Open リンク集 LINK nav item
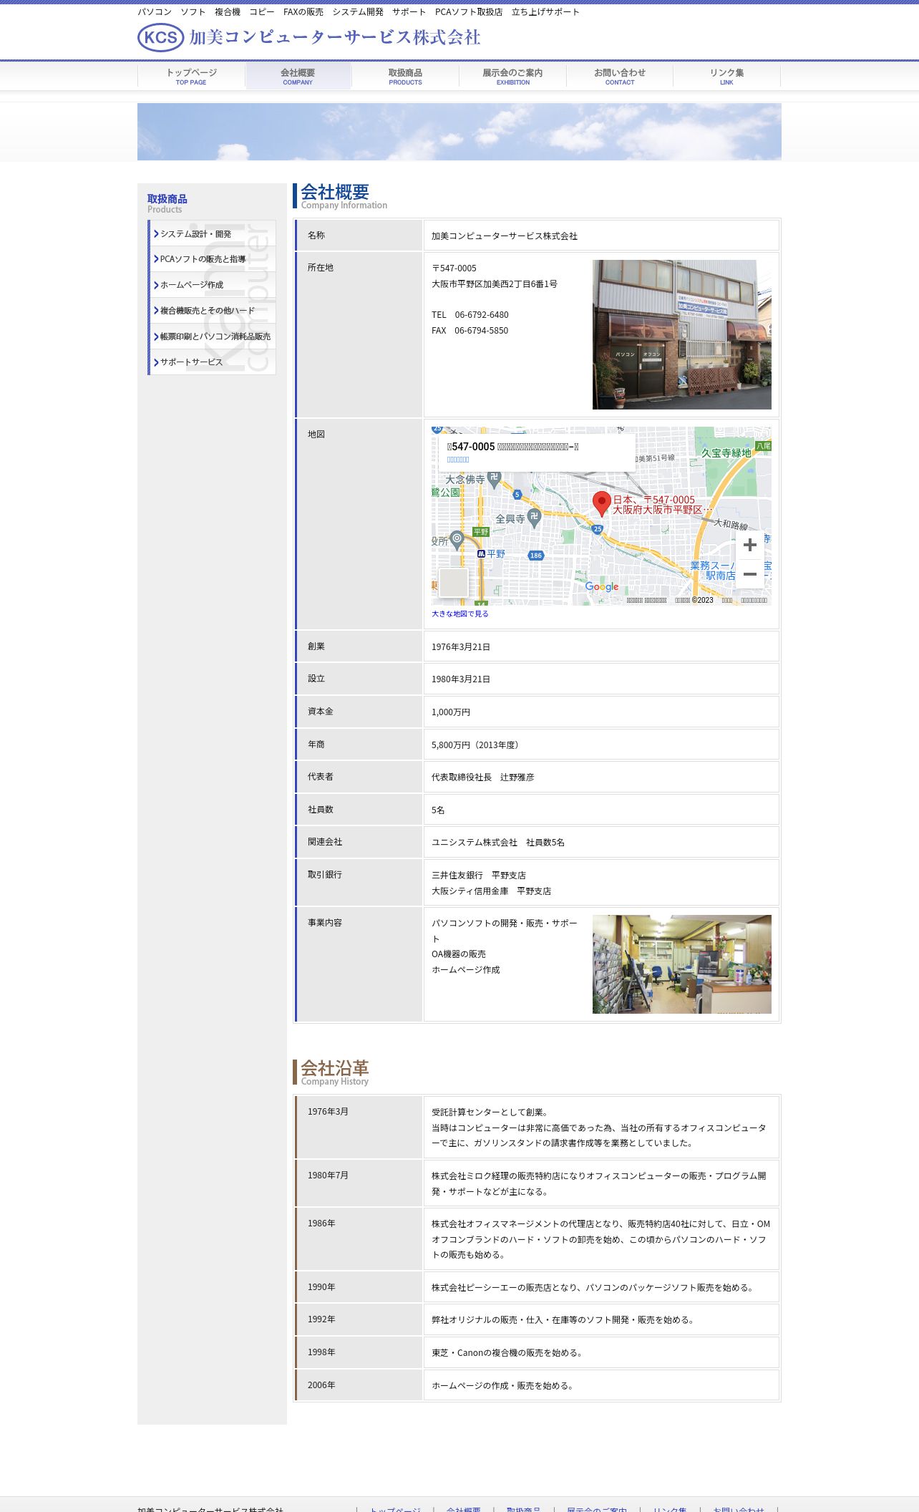 tap(726, 76)
